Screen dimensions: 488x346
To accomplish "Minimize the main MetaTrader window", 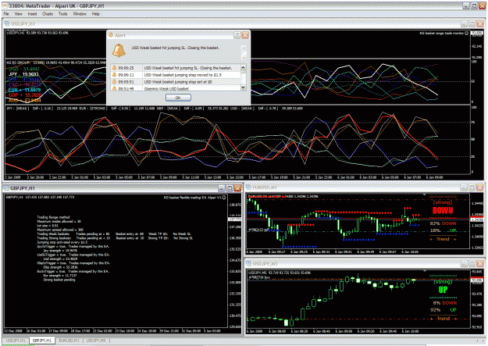I will [466, 5].
